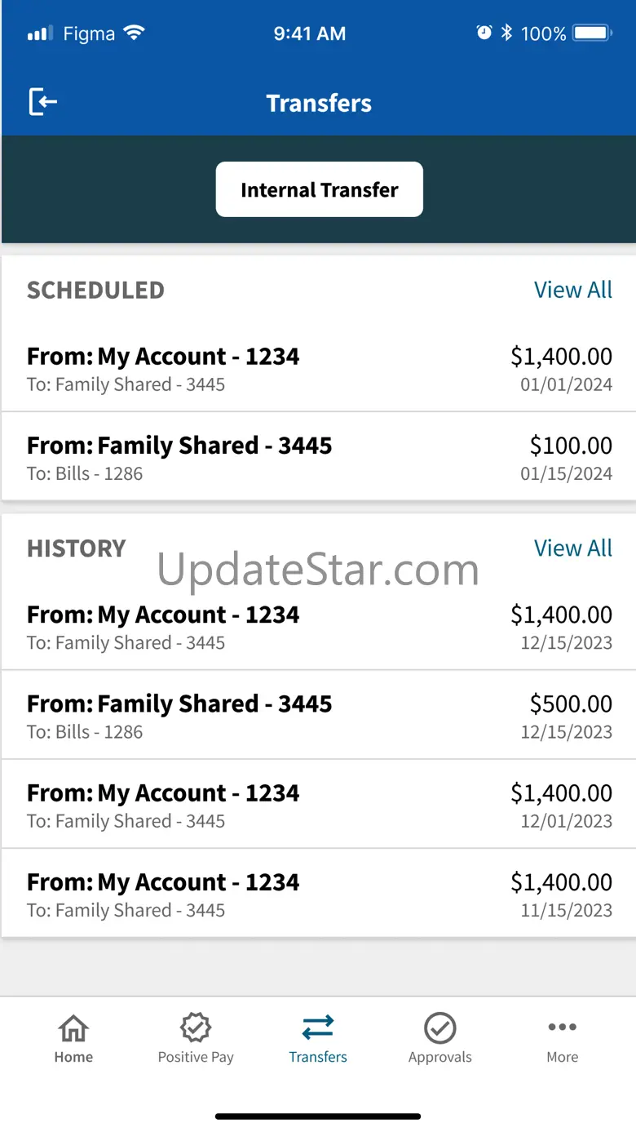Open scheduled $1,400.00 transfer dated 01/01/2024
Image resolution: width=636 pixels, height=1132 pixels.
[318, 368]
